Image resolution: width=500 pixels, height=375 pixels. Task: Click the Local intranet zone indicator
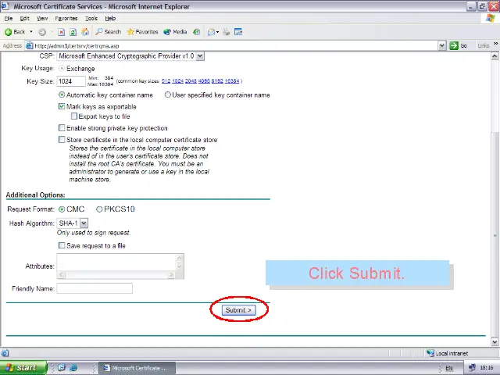(x=448, y=353)
